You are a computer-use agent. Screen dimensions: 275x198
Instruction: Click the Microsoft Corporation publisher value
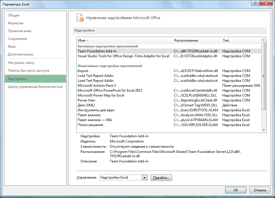[127, 141]
